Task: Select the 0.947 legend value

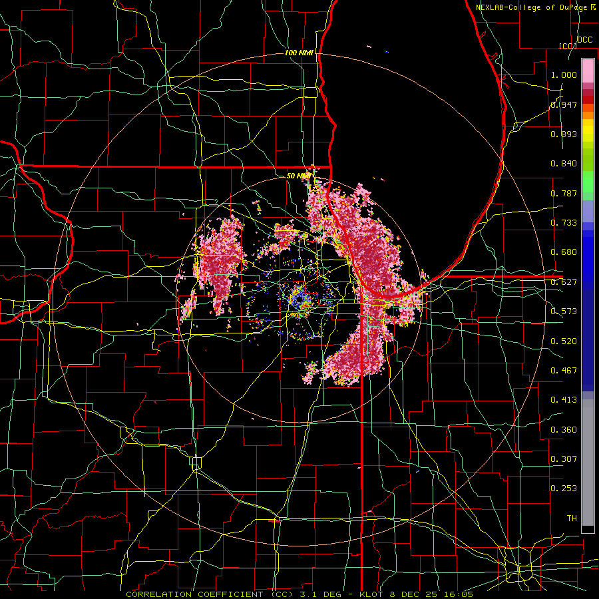Action: tap(564, 104)
